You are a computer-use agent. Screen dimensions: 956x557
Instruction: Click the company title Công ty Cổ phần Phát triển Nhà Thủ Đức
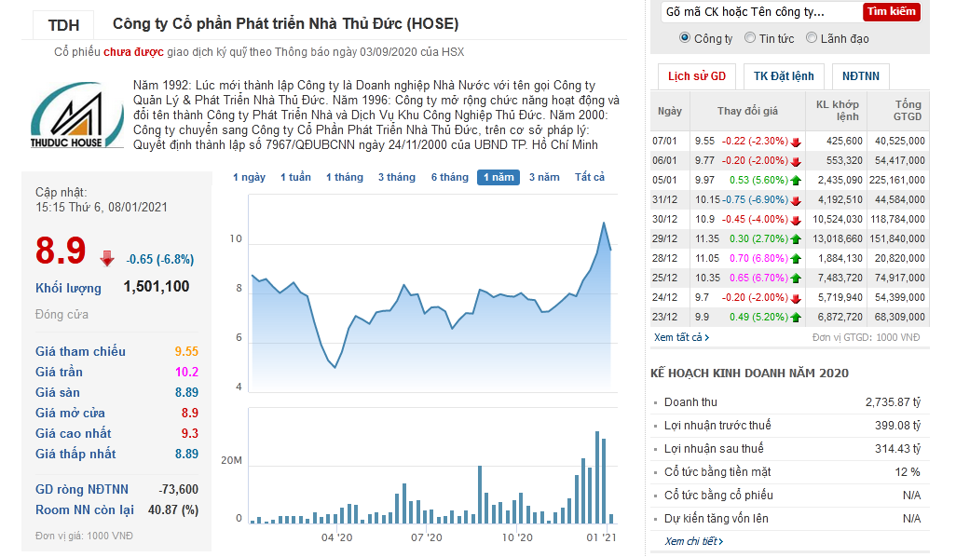[285, 24]
